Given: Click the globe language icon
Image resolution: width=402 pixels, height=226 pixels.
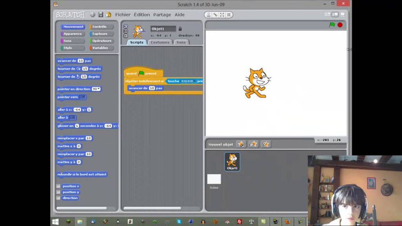Looking at the screenshot, I should point(93,15).
